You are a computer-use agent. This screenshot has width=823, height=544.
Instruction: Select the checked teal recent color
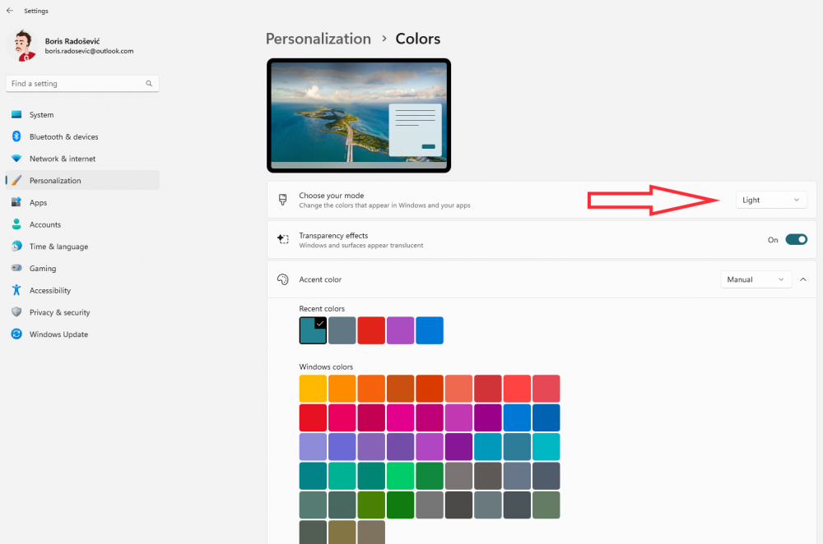(313, 330)
